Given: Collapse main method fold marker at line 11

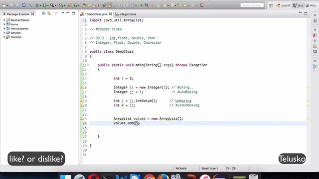Looking at the screenshot, I should pos(88,65).
